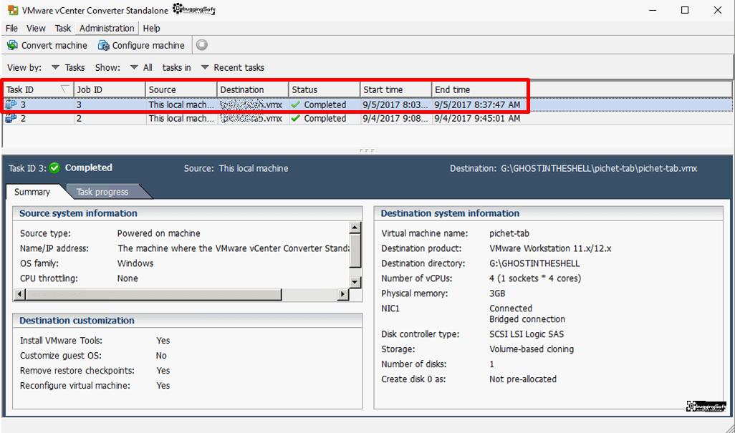
Task: Maximize the VMware vCenter Converter window
Action: click(685, 10)
